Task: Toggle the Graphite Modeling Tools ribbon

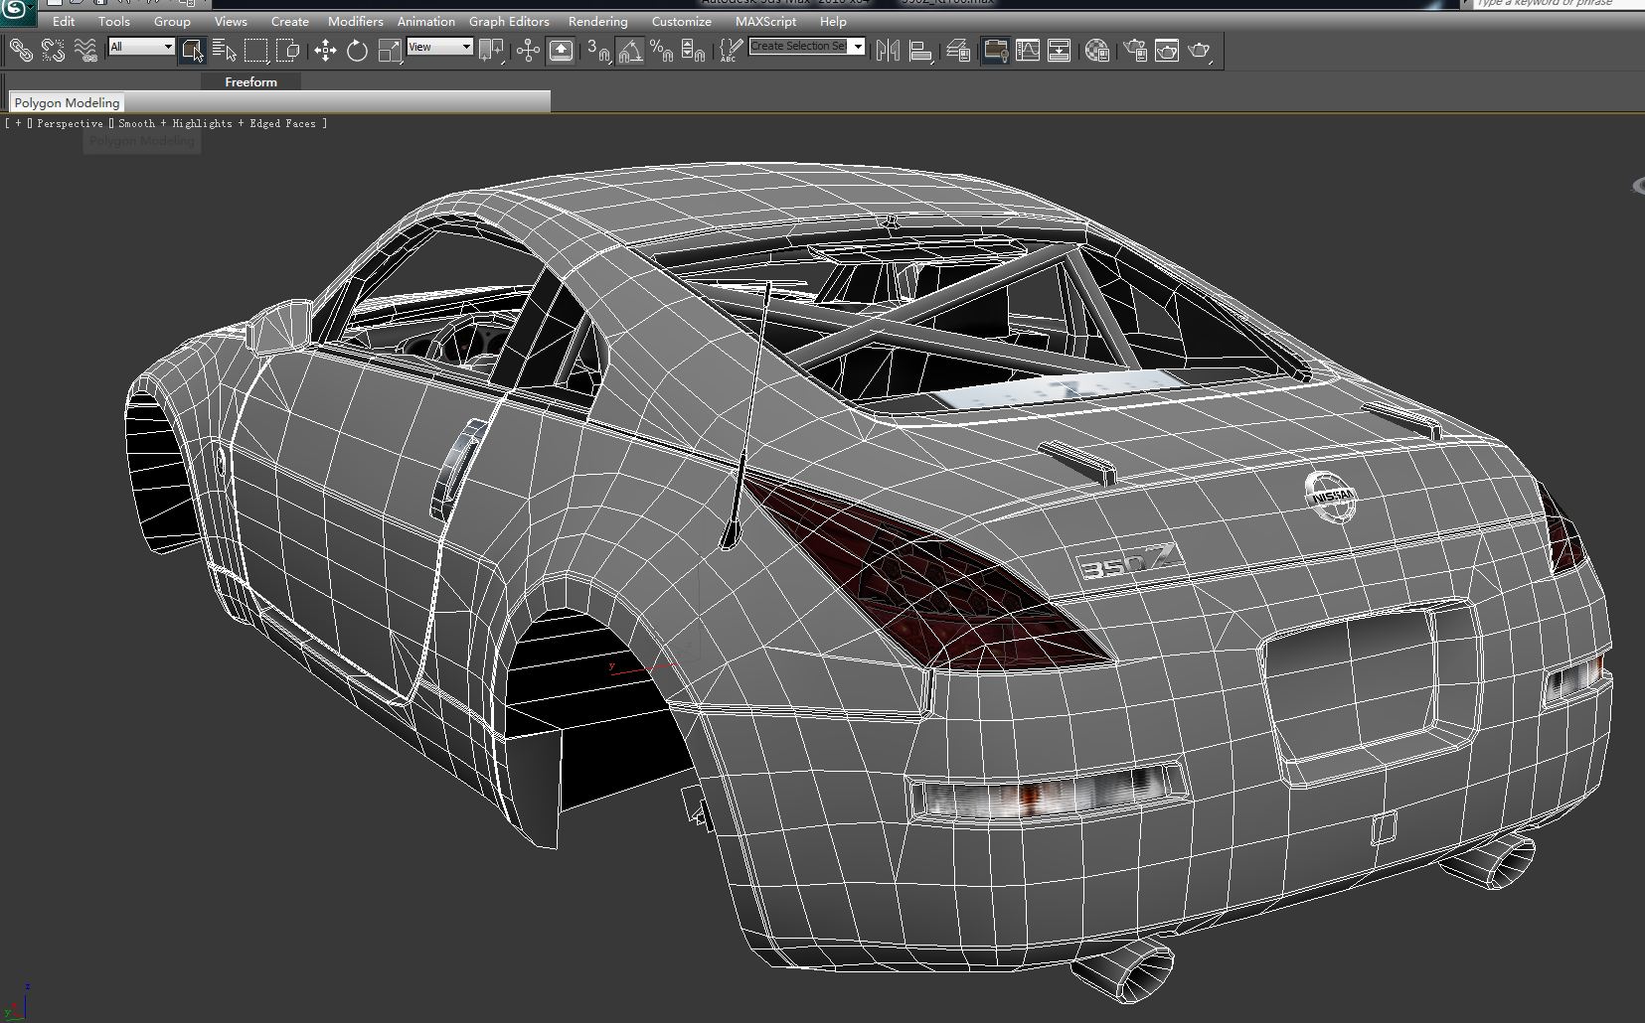Action: 995,50
